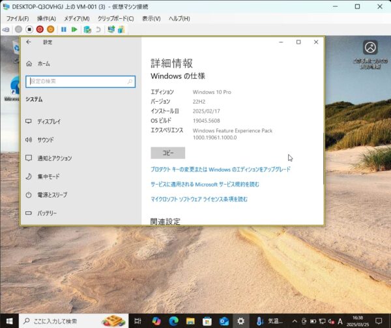Open the ファイル(F) menu
391x328 pixels.
pyautogui.click(x=18, y=19)
